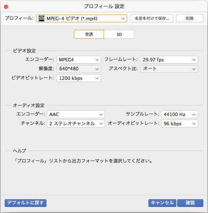Open チャンネル 2 ステレオチャンネル dropdown

76,124
